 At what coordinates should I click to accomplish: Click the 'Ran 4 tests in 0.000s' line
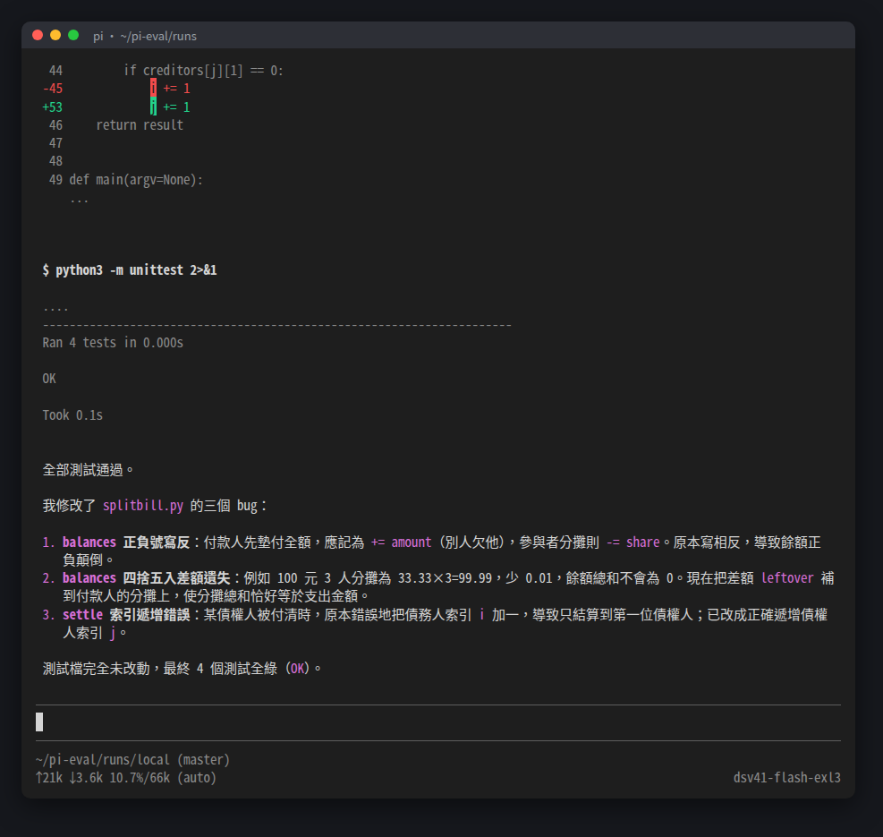point(113,343)
